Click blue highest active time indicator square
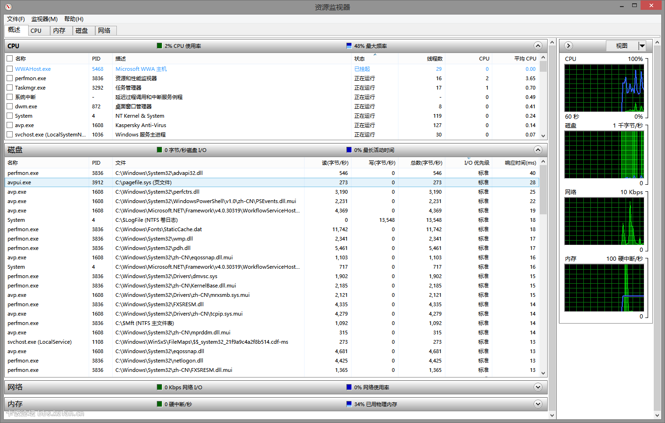 tap(349, 150)
